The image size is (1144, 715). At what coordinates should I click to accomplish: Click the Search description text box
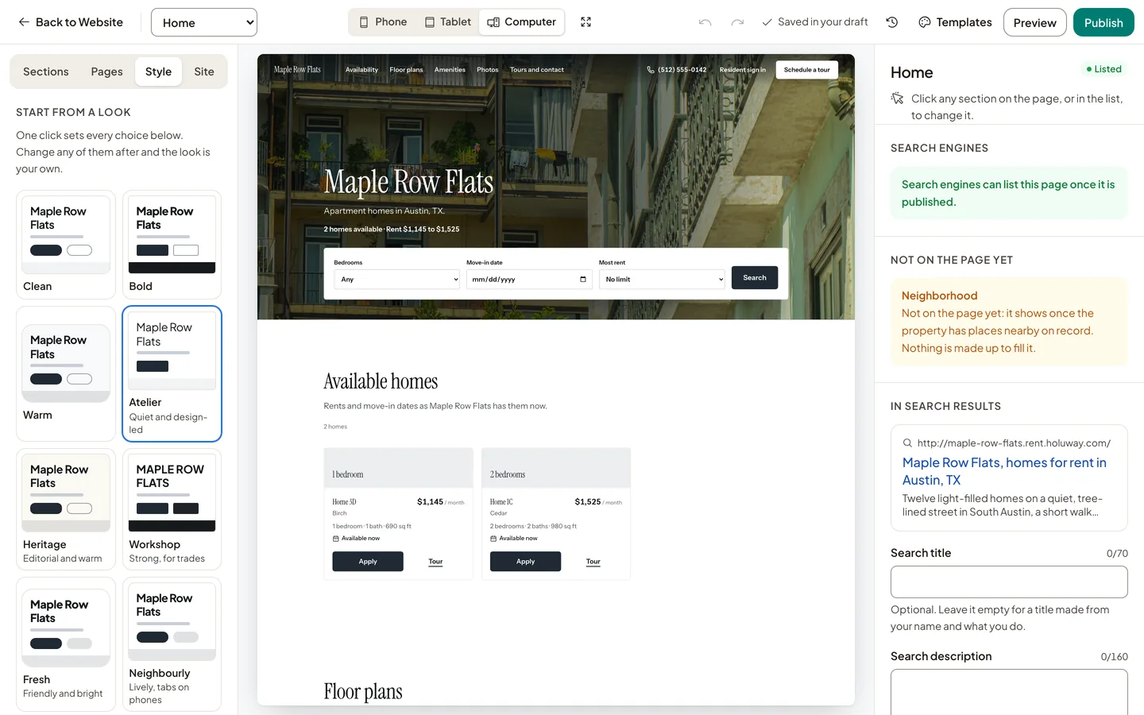[x=1009, y=692]
